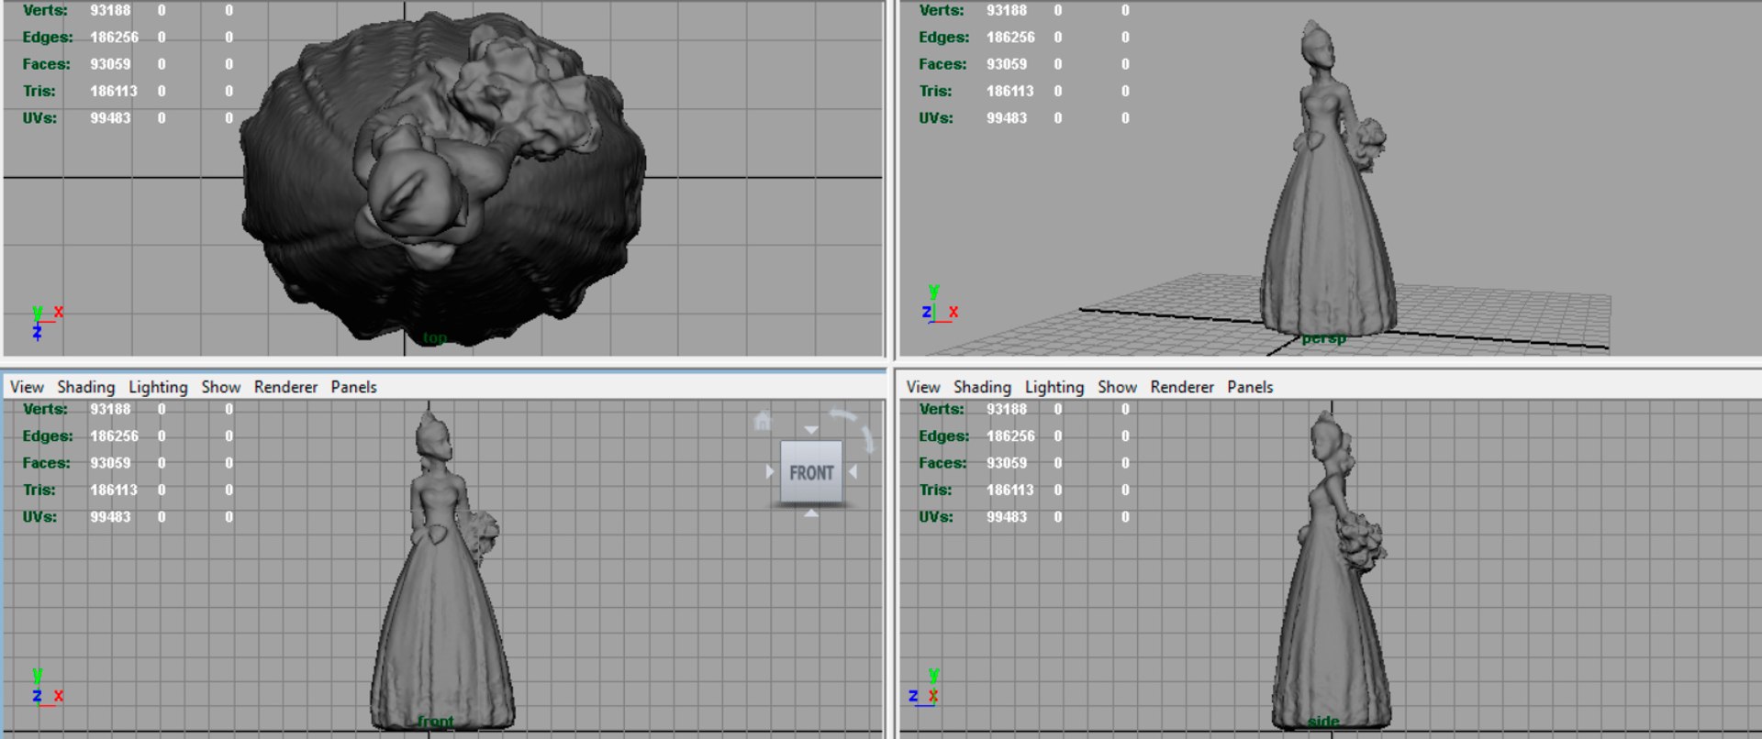The height and width of the screenshot is (739, 1762).
Task: Click Edges value 186256 in persp view
Action: coord(1010,38)
